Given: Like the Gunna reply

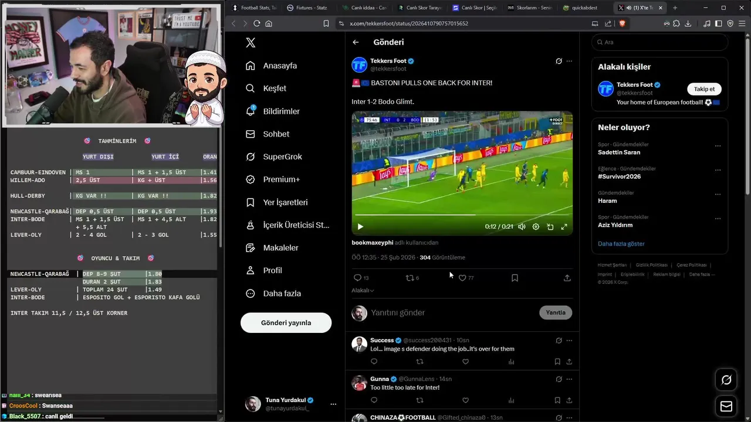Looking at the screenshot, I should (x=465, y=400).
